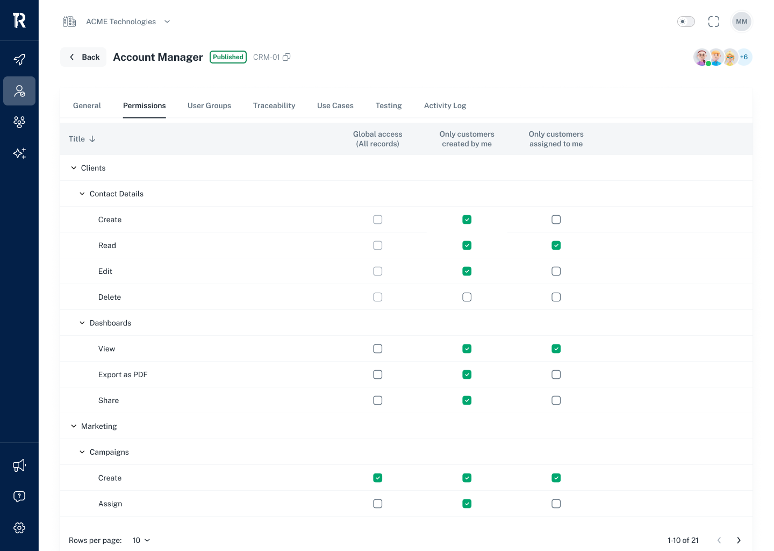Click the AI sparkles sidebar icon
This screenshot has width=774, height=551.
pyautogui.click(x=19, y=153)
